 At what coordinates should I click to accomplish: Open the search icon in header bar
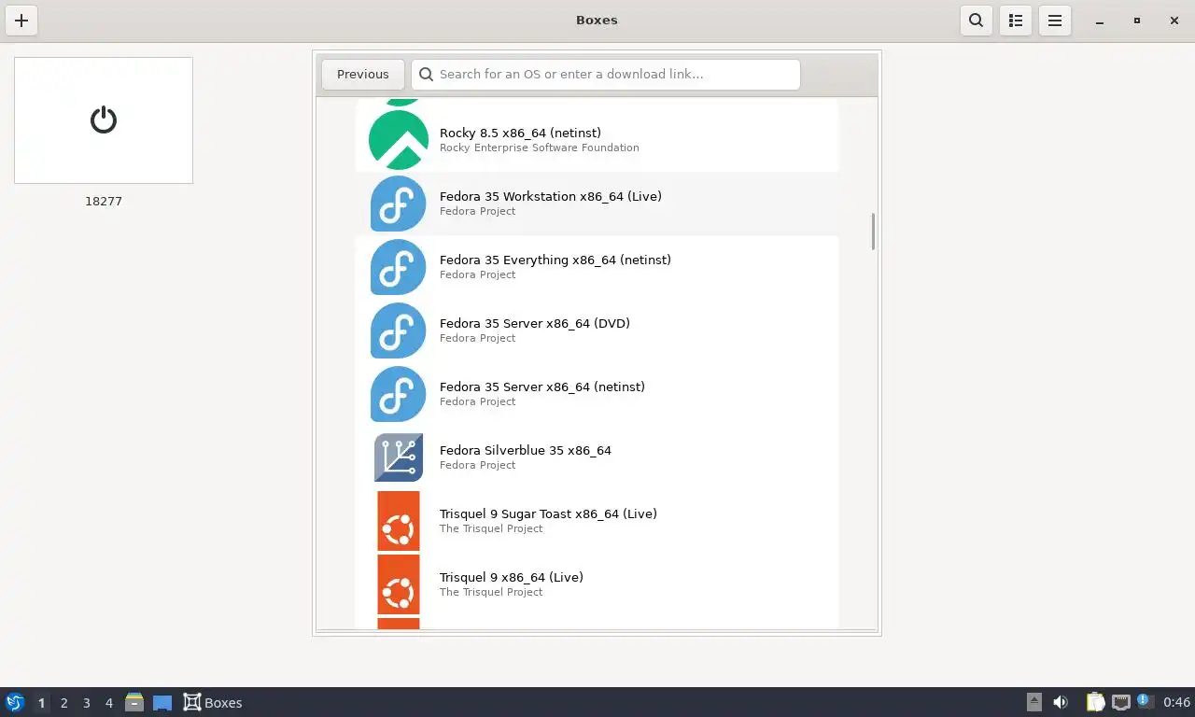[976, 21]
